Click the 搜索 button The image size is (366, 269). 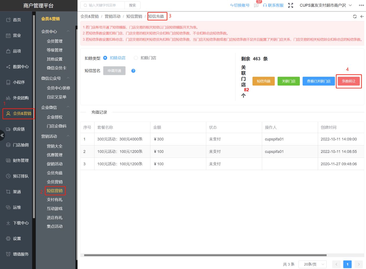pyautogui.click(x=133, y=5)
